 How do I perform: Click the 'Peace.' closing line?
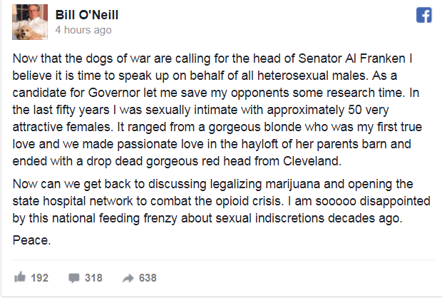(32, 240)
